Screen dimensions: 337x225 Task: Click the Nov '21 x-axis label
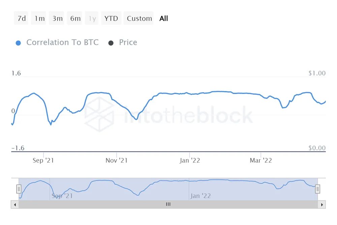[116, 161]
